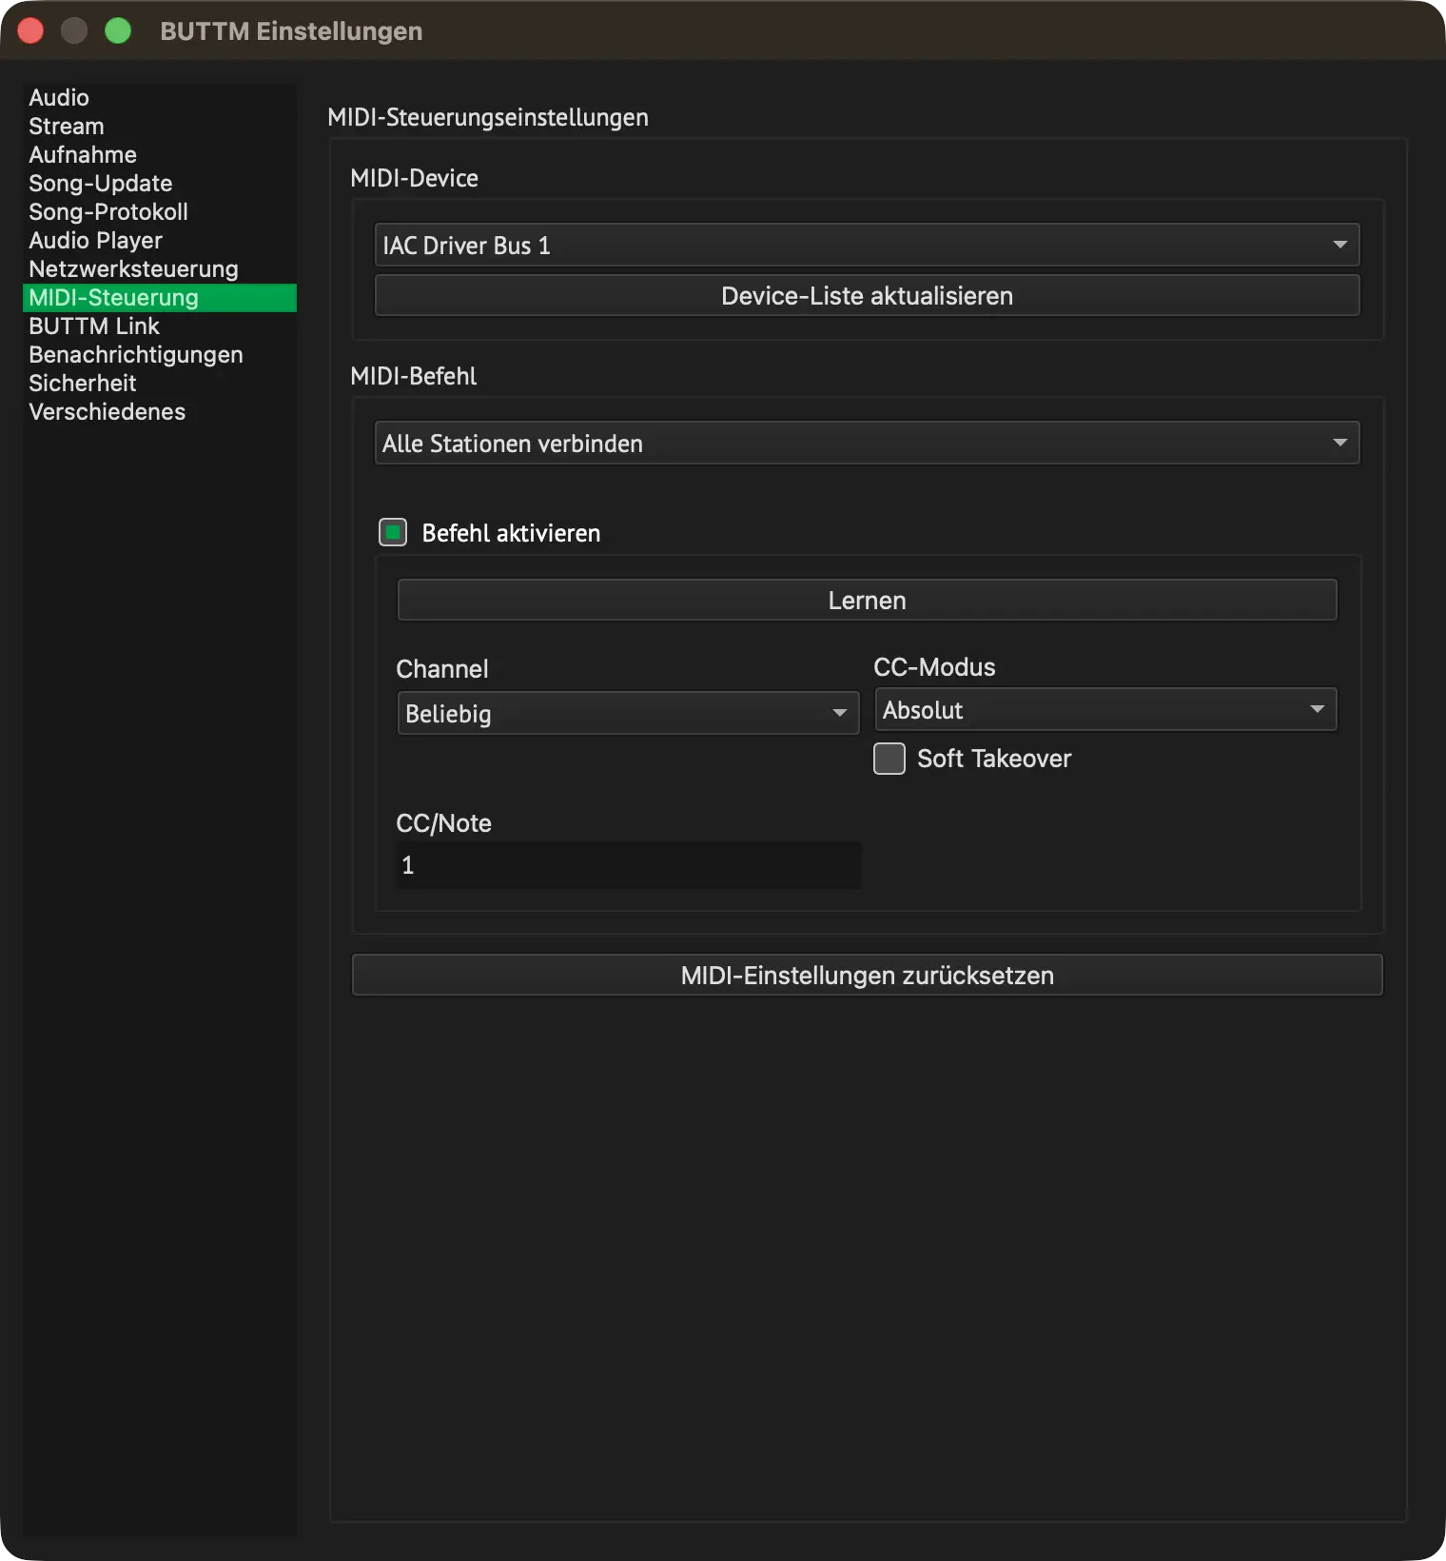Select Verschiedenes in the sidebar

coord(159,412)
